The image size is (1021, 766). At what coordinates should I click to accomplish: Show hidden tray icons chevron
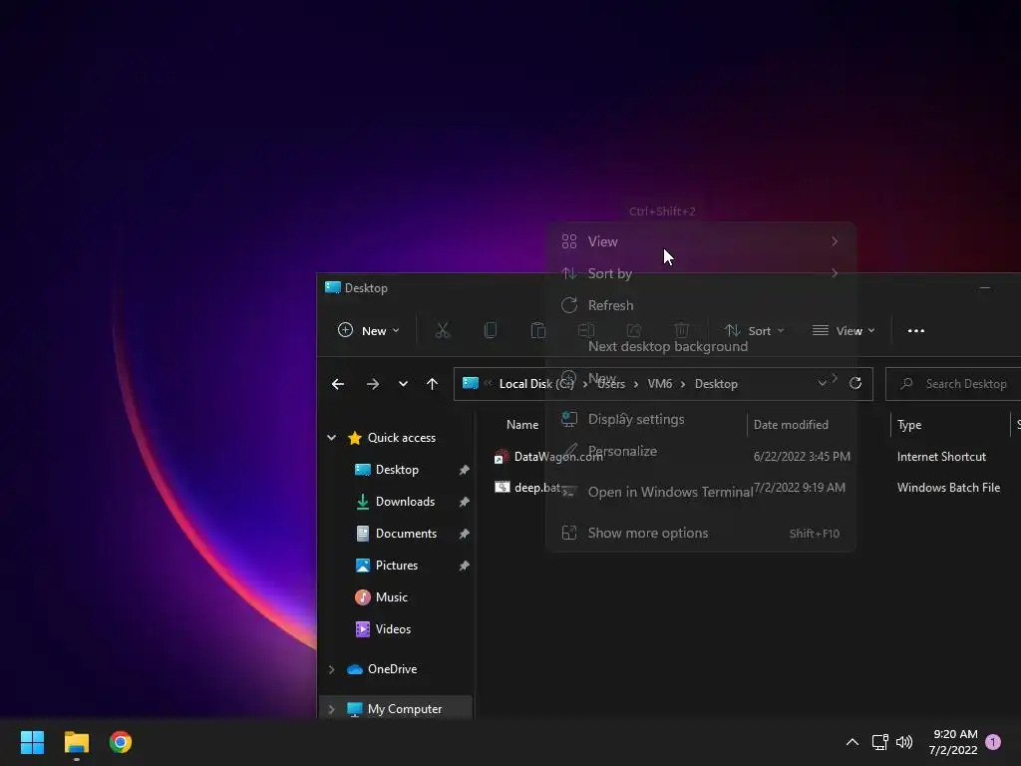click(851, 742)
